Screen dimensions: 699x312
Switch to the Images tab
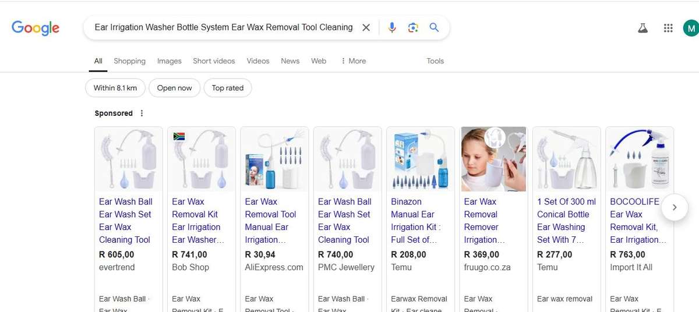[x=169, y=61]
